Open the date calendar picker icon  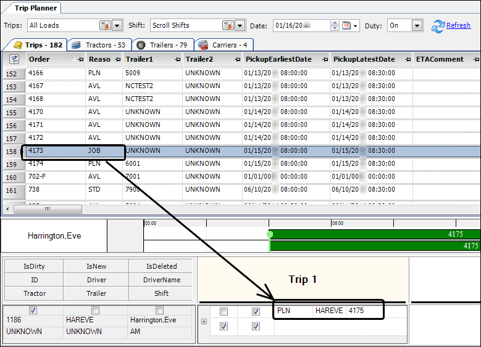[346, 26]
